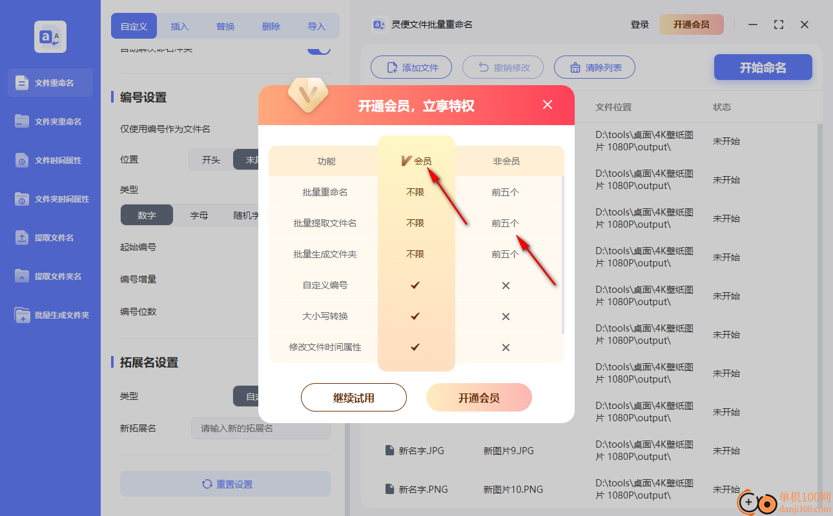
Task: Switch to the 替换 tab
Action: click(x=225, y=26)
